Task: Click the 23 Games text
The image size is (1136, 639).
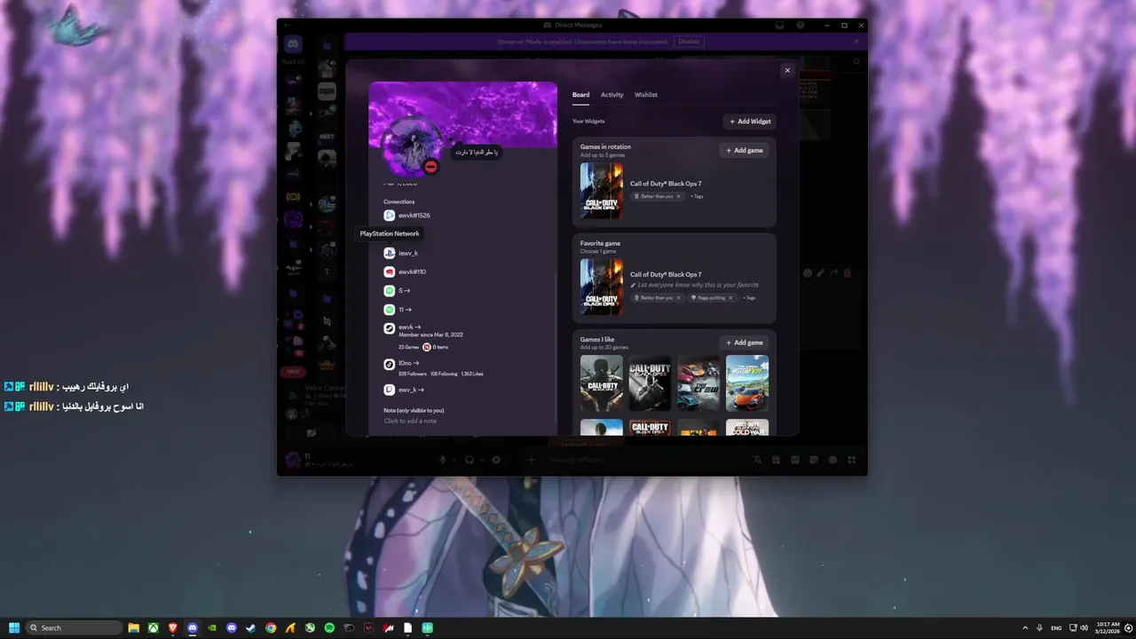Action: click(408, 347)
